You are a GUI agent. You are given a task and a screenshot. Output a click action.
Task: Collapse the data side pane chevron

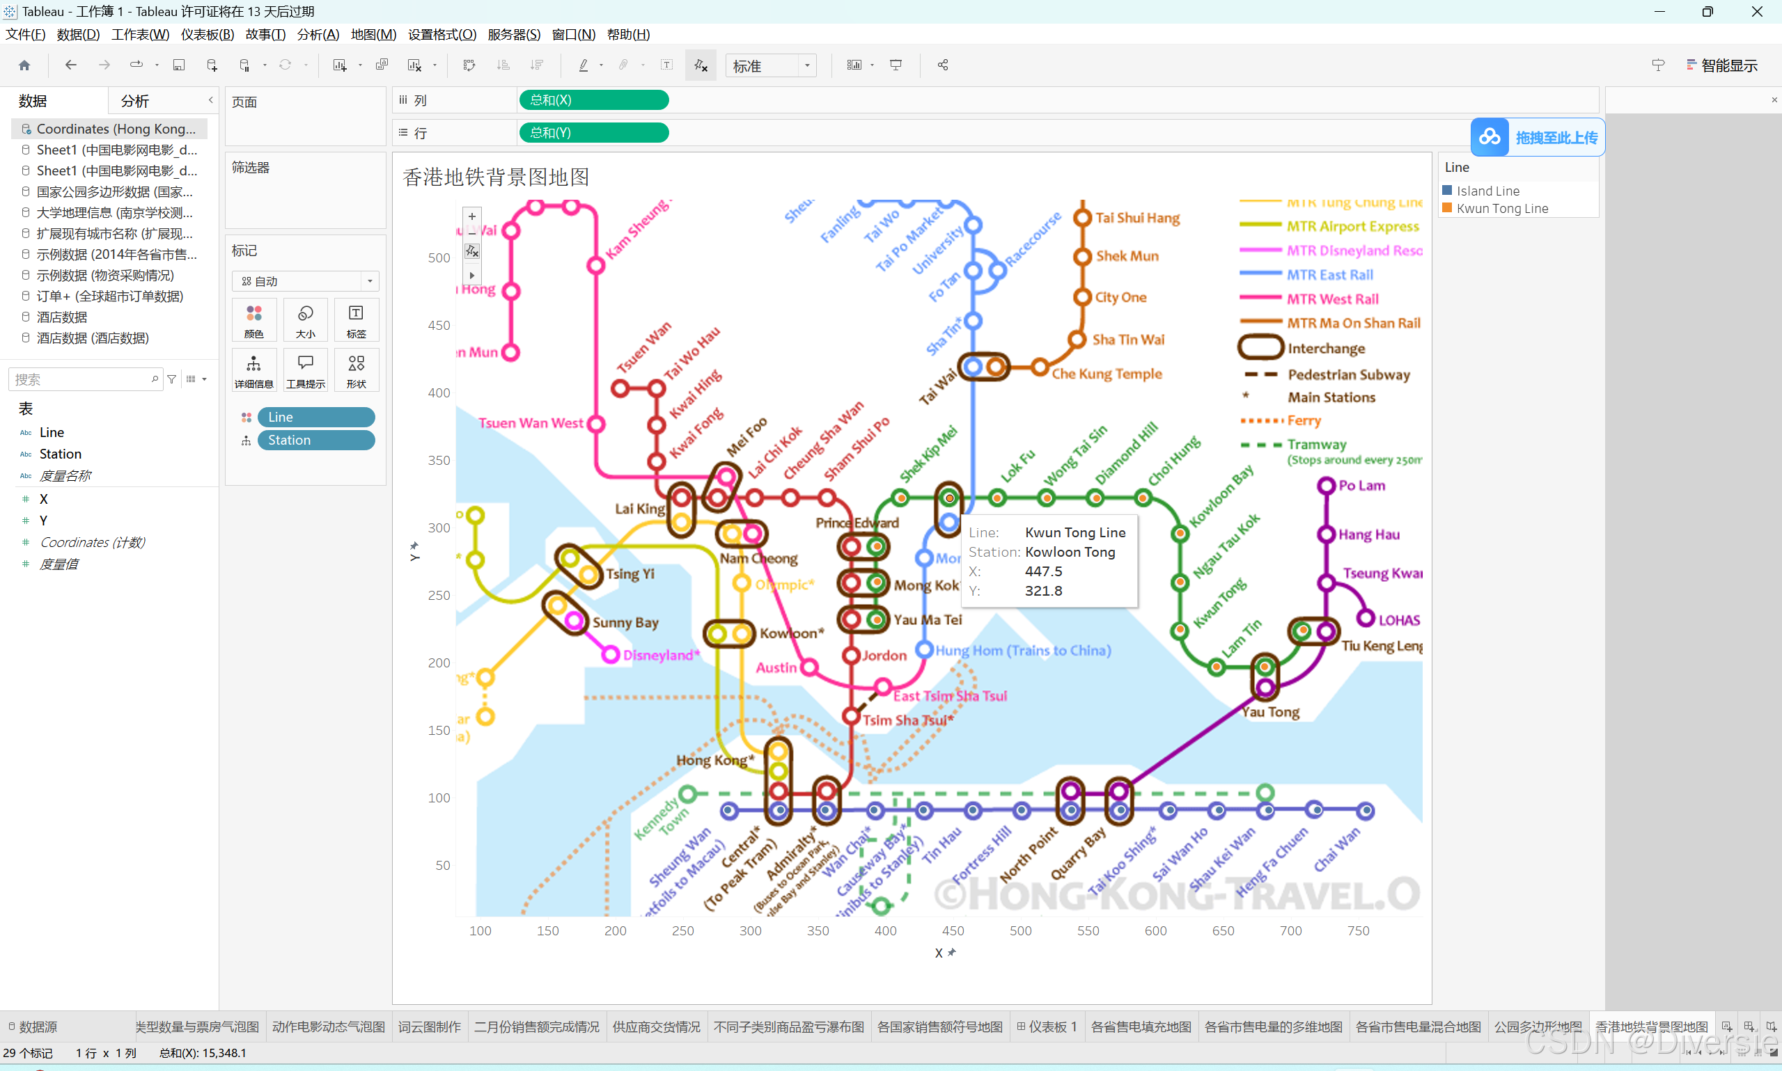(x=211, y=100)
